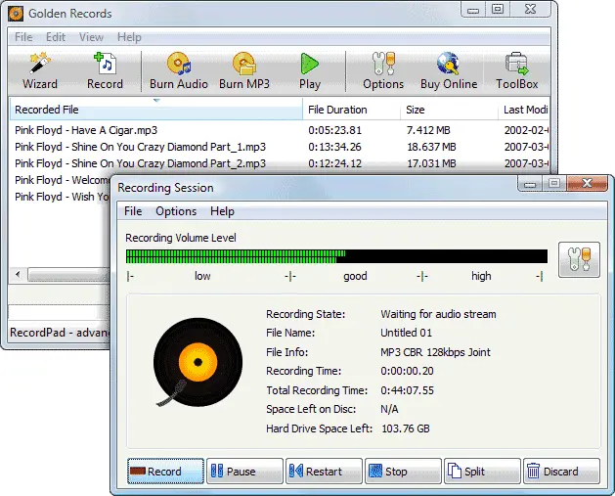Click the Split button

[481, 472]
